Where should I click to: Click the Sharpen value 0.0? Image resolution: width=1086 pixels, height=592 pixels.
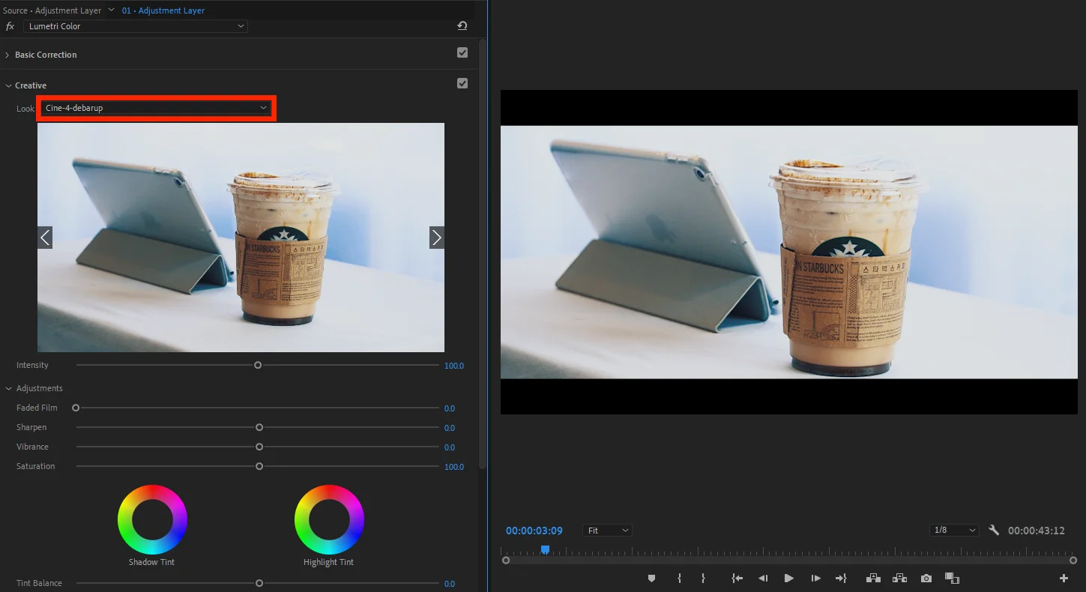coord(450,428)
